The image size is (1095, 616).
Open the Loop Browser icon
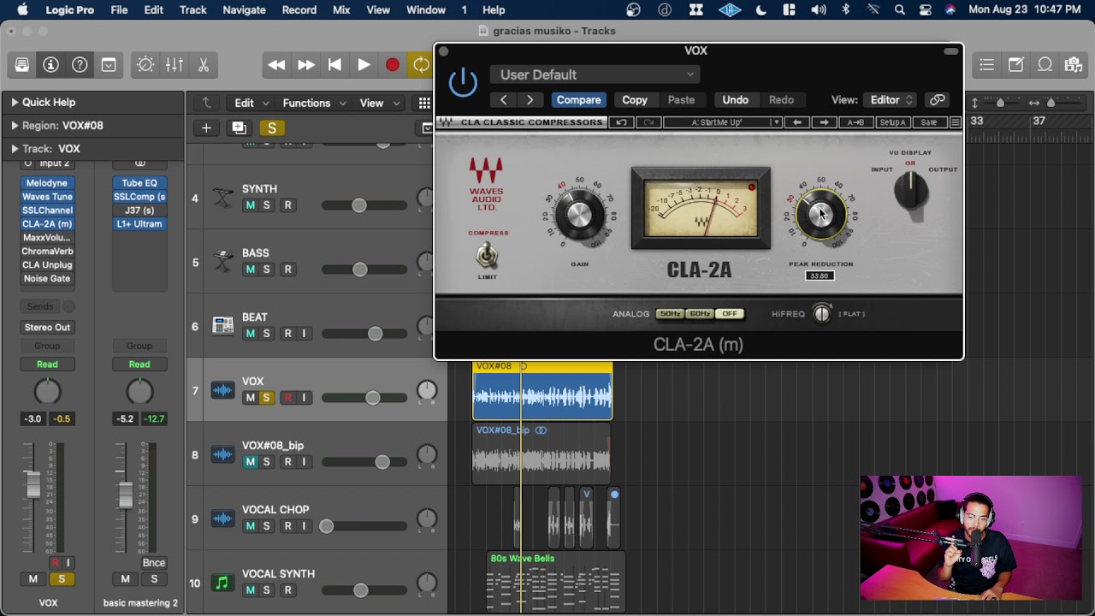point(1045,65)
